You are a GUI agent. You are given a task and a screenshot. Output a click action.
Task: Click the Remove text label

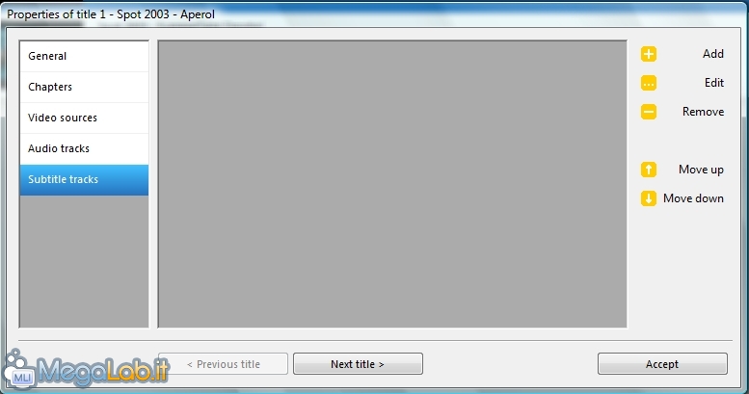tap(703, 112)
